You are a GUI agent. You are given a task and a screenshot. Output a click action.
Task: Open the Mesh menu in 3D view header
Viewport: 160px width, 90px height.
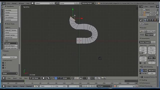[x=26, y=78]
